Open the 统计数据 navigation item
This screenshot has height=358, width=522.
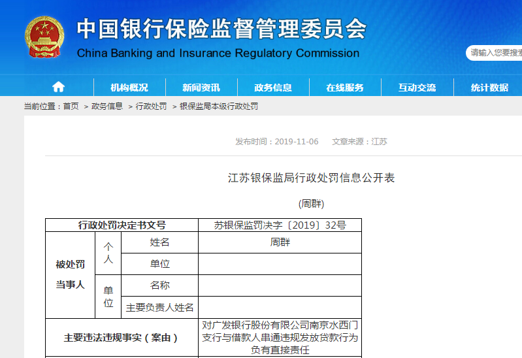[x=489, y=88]
